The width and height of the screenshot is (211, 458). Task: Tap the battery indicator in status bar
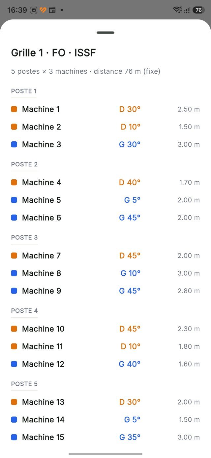click(x=198, y=10)
